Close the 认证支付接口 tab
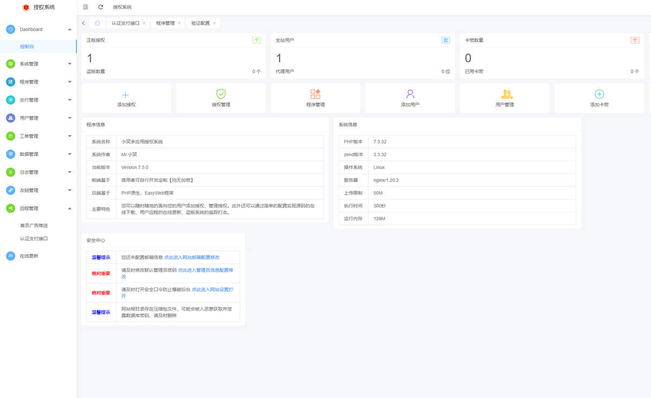The width and height of the screenshot is (651, 398). (x=144, y=23)
